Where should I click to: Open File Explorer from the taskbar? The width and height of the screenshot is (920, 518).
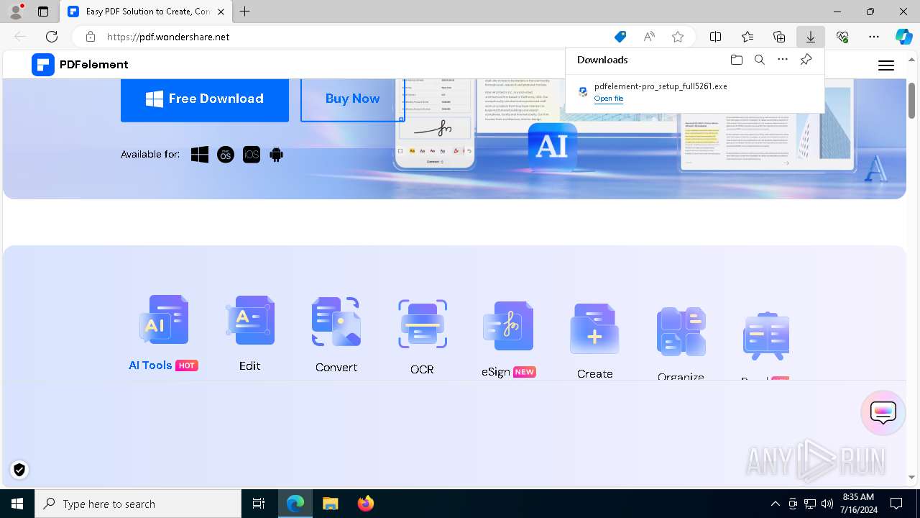point(330,504)
